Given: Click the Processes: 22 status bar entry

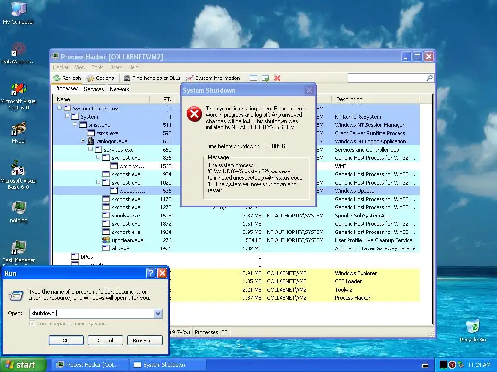Looking at the screenshot, I should click(x=211, y=332).
